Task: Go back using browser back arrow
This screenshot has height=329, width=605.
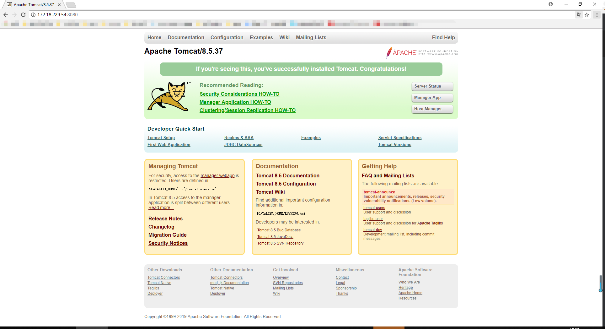Action: pyautogui.click(x=6, y=15)
